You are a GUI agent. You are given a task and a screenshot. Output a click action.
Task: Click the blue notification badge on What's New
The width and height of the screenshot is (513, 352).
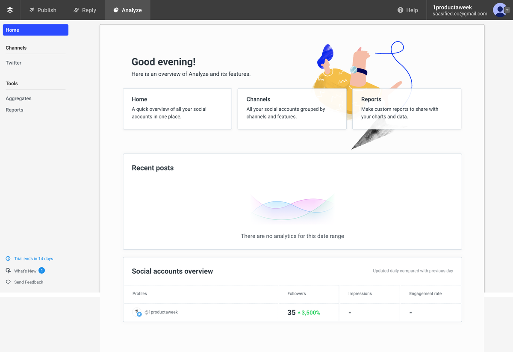[41, 270]
